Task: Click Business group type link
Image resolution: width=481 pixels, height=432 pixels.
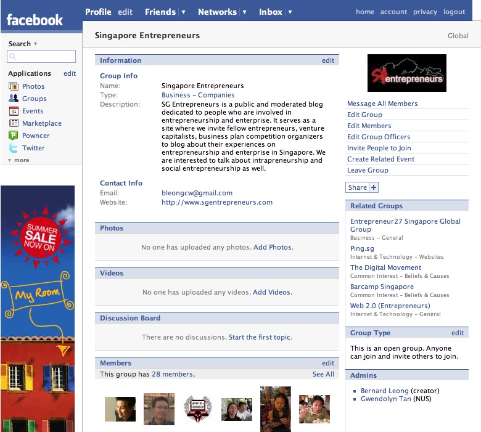Action: [x=176, y=95]
